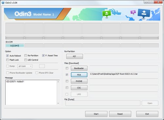Start the flashing process

pyautogui.click(x=96, y=114)
